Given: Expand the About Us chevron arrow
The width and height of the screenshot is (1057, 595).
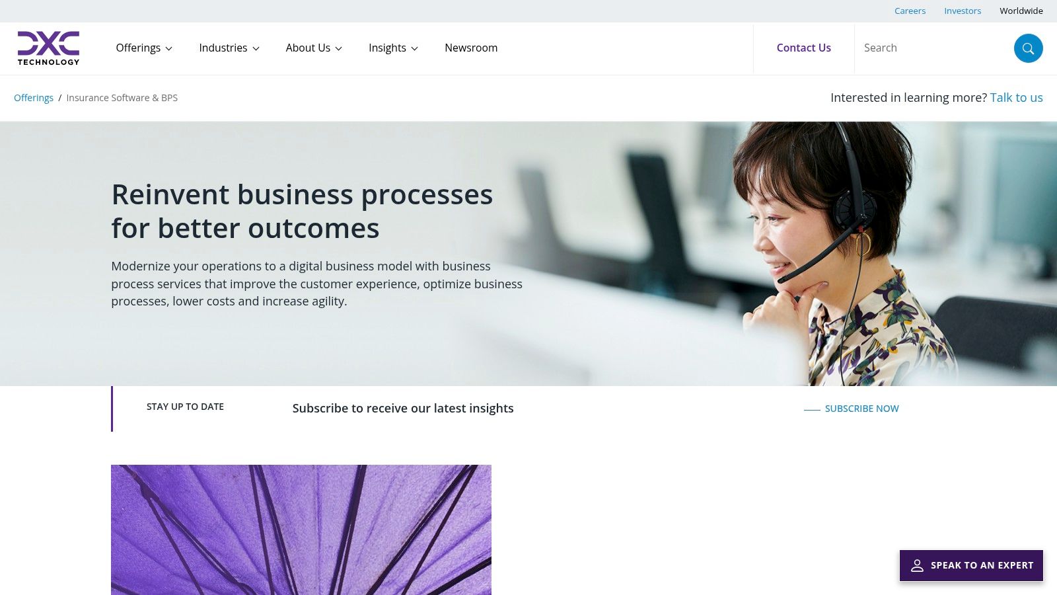Looking at the screenshot, I should coord(339,49).
